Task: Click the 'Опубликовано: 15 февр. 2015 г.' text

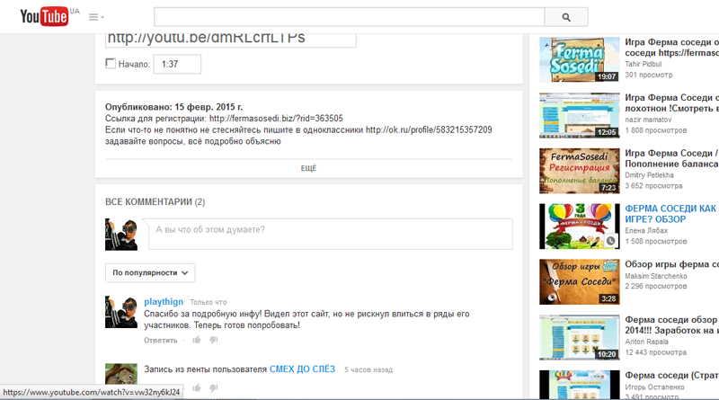Action: [x=173, y=107]
